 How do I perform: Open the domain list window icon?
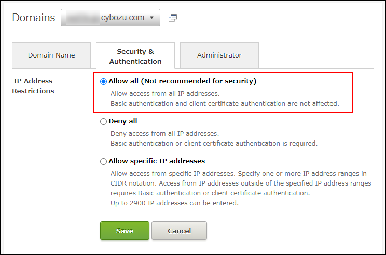coord(173,18)
